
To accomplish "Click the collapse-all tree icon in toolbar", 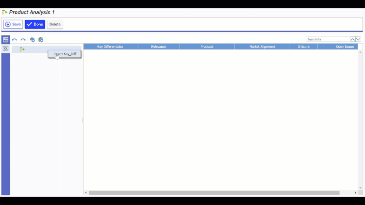I will pos(41,40).
